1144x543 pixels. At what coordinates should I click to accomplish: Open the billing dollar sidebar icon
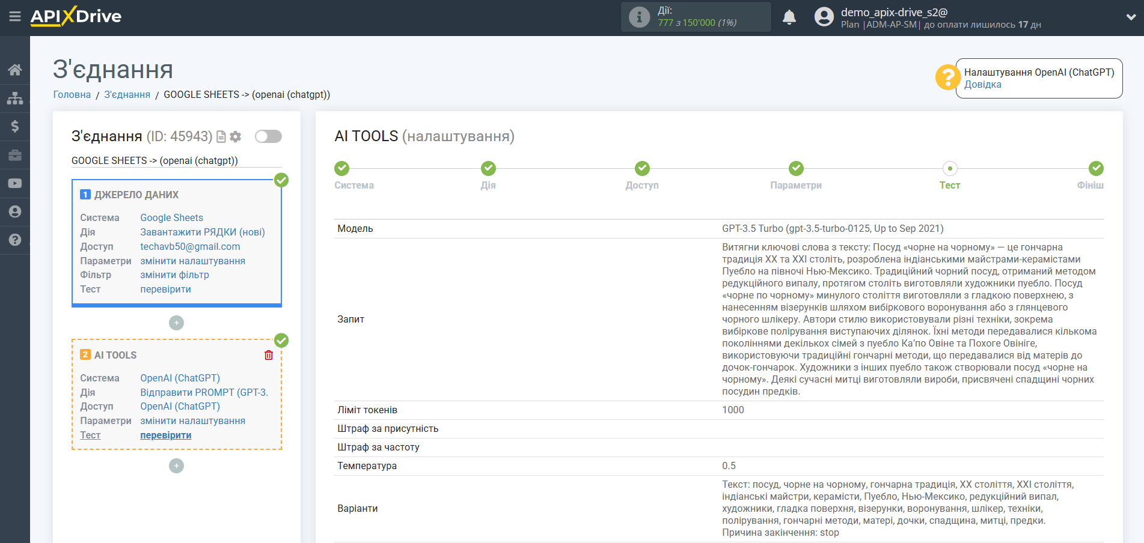(15, 126)
